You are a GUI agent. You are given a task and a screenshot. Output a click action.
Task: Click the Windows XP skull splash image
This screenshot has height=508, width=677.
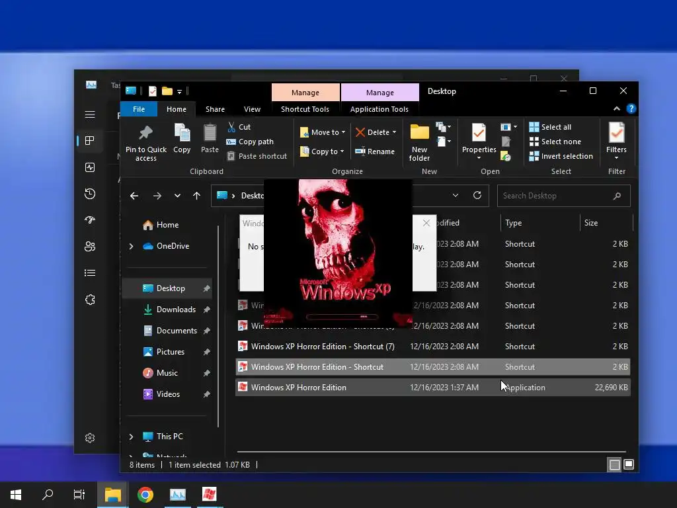(338, 252)
